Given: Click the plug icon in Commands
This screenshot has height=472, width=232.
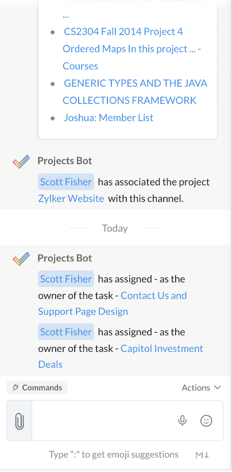Looking at the screenshot, I should pyautogui.click(x=16, y=388).
